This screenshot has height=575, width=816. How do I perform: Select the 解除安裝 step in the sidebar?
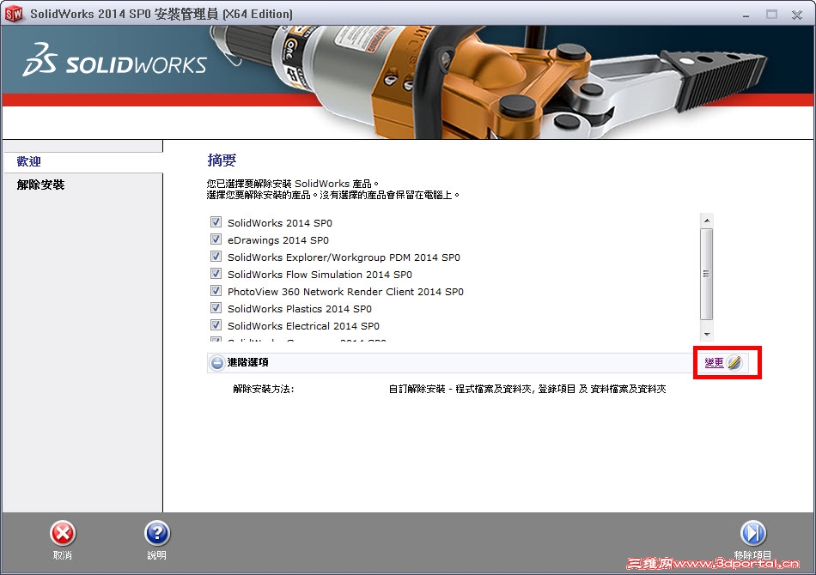click(40, 185)
